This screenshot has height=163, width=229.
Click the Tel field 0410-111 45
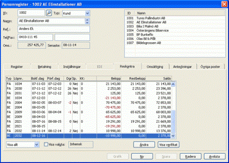(x=35, y=37)
